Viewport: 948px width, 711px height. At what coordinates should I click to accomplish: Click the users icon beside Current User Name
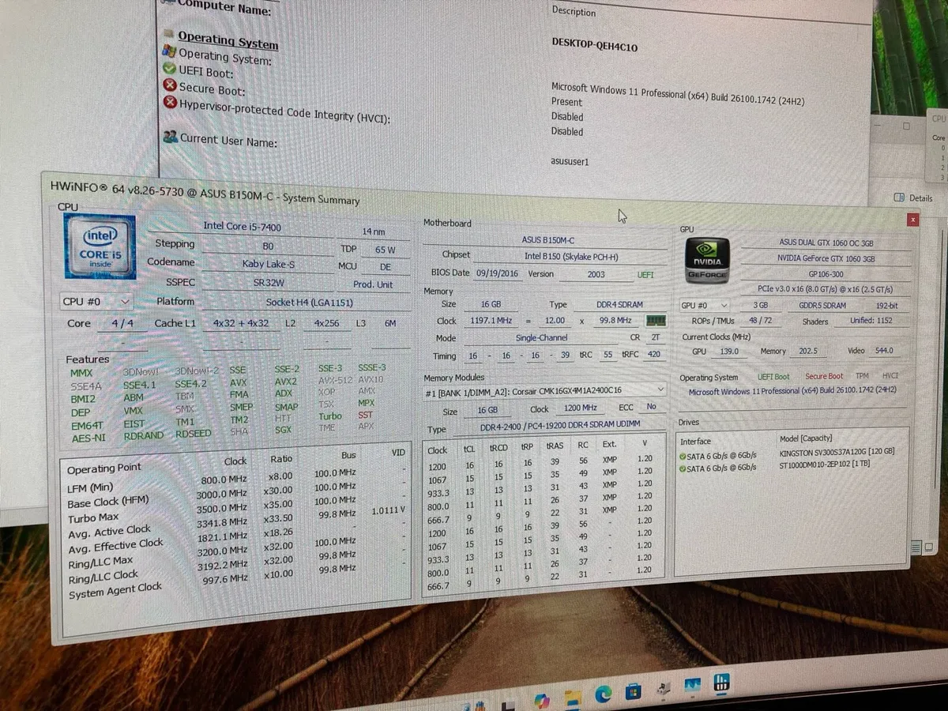coord(170,136)
